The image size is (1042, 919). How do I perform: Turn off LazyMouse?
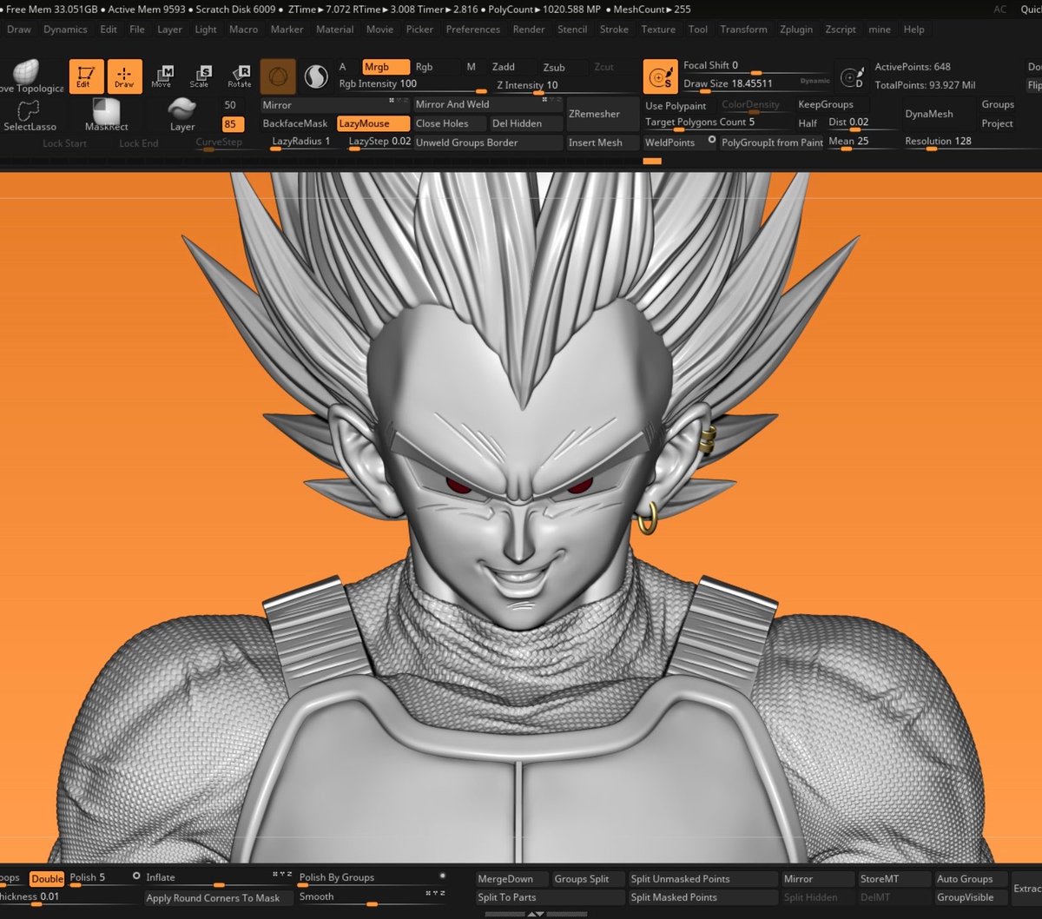373,123
